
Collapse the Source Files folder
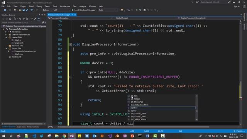pos(6,49)
